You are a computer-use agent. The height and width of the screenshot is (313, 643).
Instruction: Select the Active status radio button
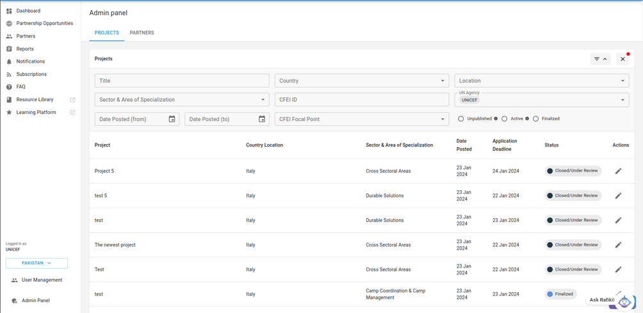click(505, 119)
